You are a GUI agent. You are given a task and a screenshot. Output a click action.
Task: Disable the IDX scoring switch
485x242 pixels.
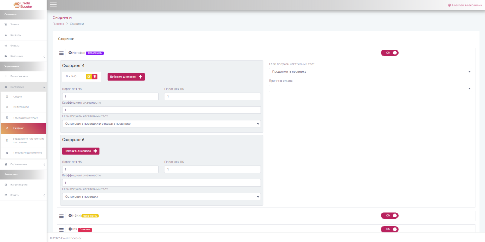pos(389,229)
